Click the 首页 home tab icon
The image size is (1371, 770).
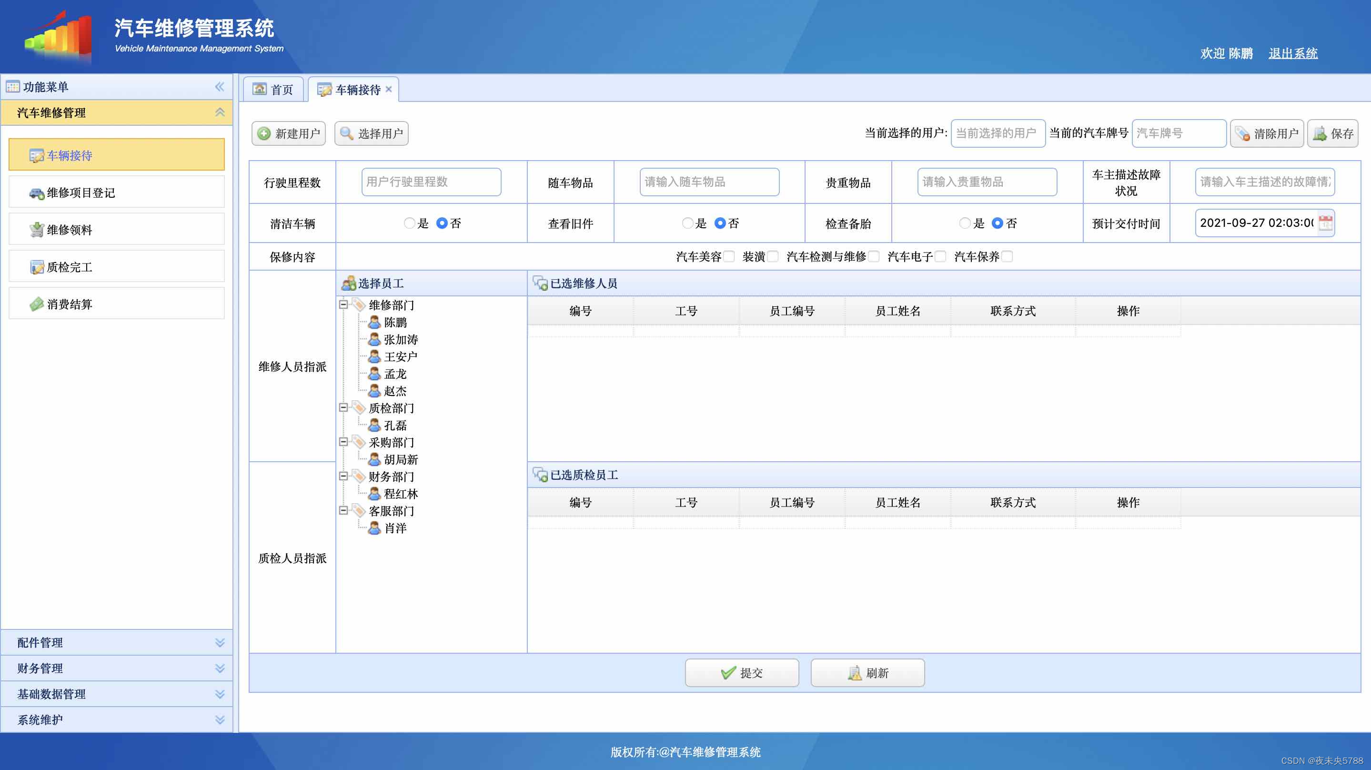[x=259, y=90]
